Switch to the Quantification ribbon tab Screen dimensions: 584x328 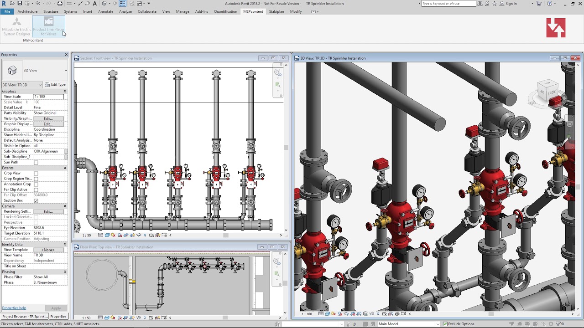tap(225, 11)
